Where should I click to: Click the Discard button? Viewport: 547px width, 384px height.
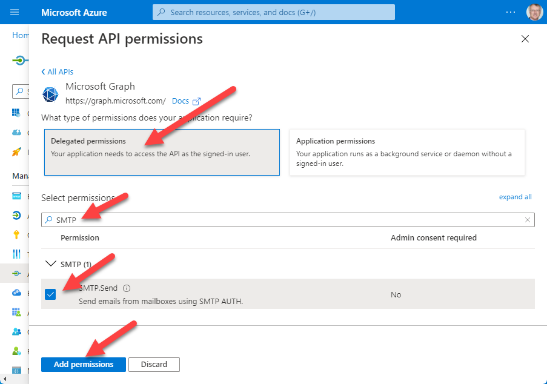pyautogui.click(x=154, y=364)
